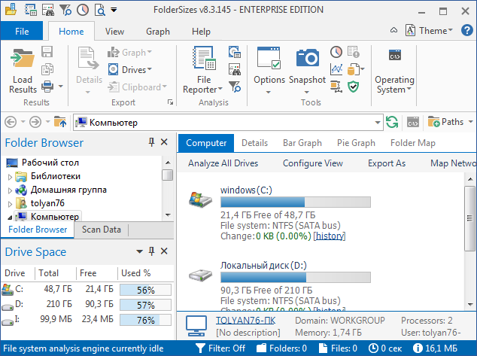Click the quick access clock icon

(x=83, y=10)
